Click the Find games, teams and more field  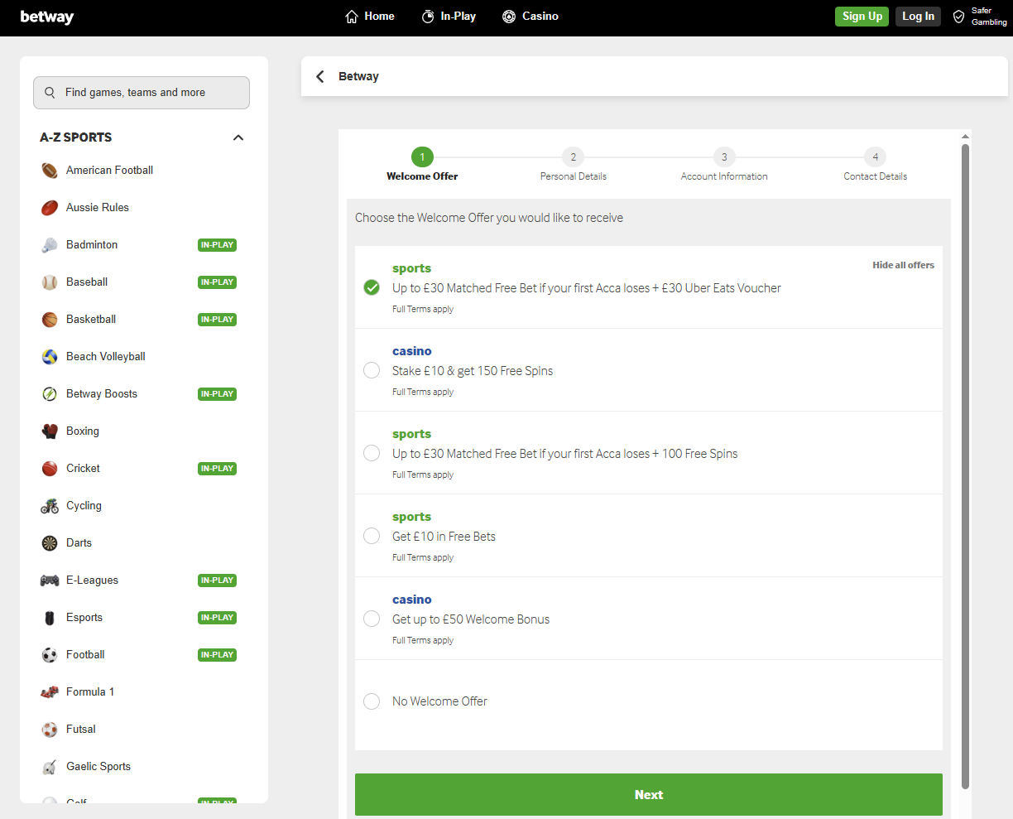(x=142, y=93)
